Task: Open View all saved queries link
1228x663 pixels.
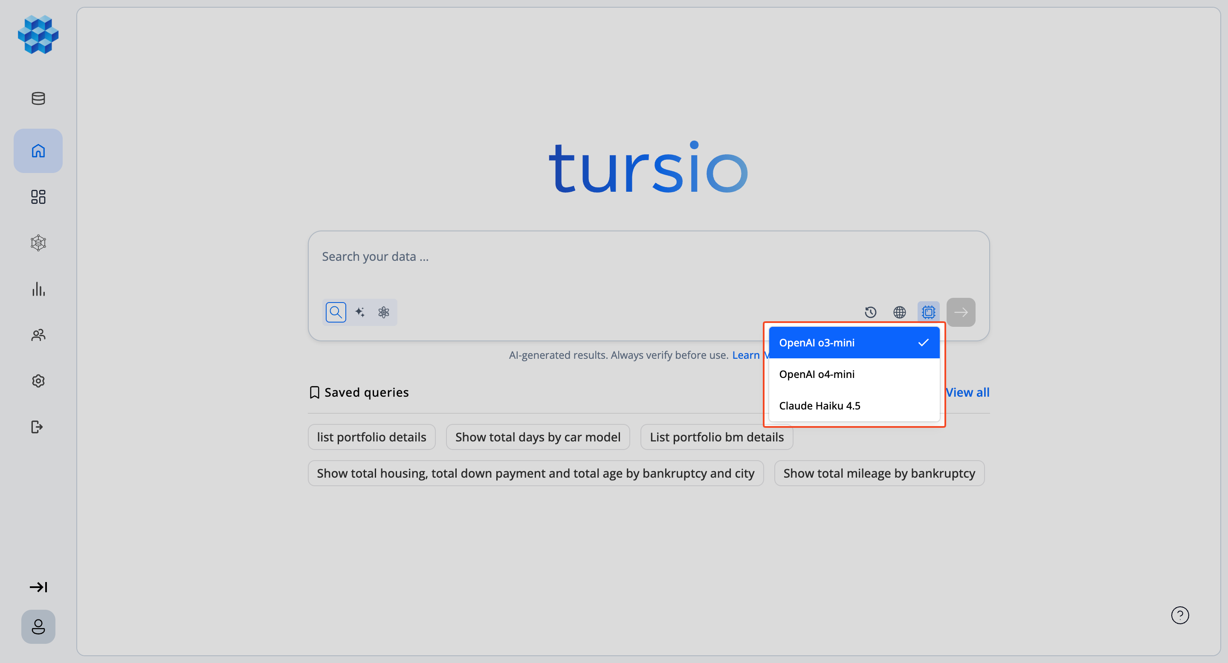Action: tap(968, 392)
